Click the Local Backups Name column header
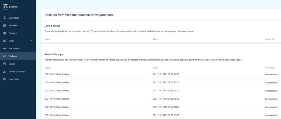Viewport: 281px width, 119px height. point(47,39)
